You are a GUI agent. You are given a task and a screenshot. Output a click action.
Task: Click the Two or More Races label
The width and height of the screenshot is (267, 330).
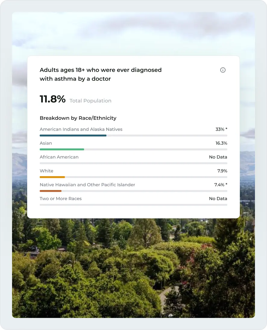(x=61, y=199)
